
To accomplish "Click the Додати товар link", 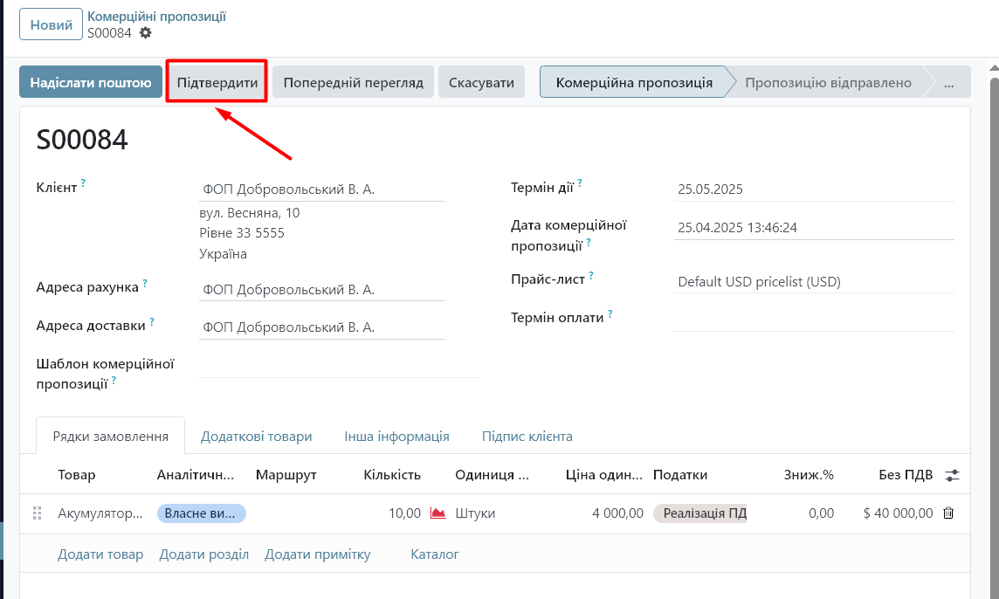I will point(100,554).
